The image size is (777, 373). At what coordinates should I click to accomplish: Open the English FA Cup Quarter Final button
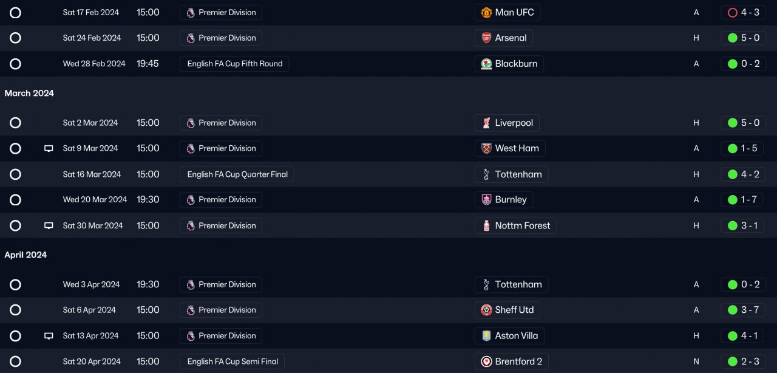(237, 174)
